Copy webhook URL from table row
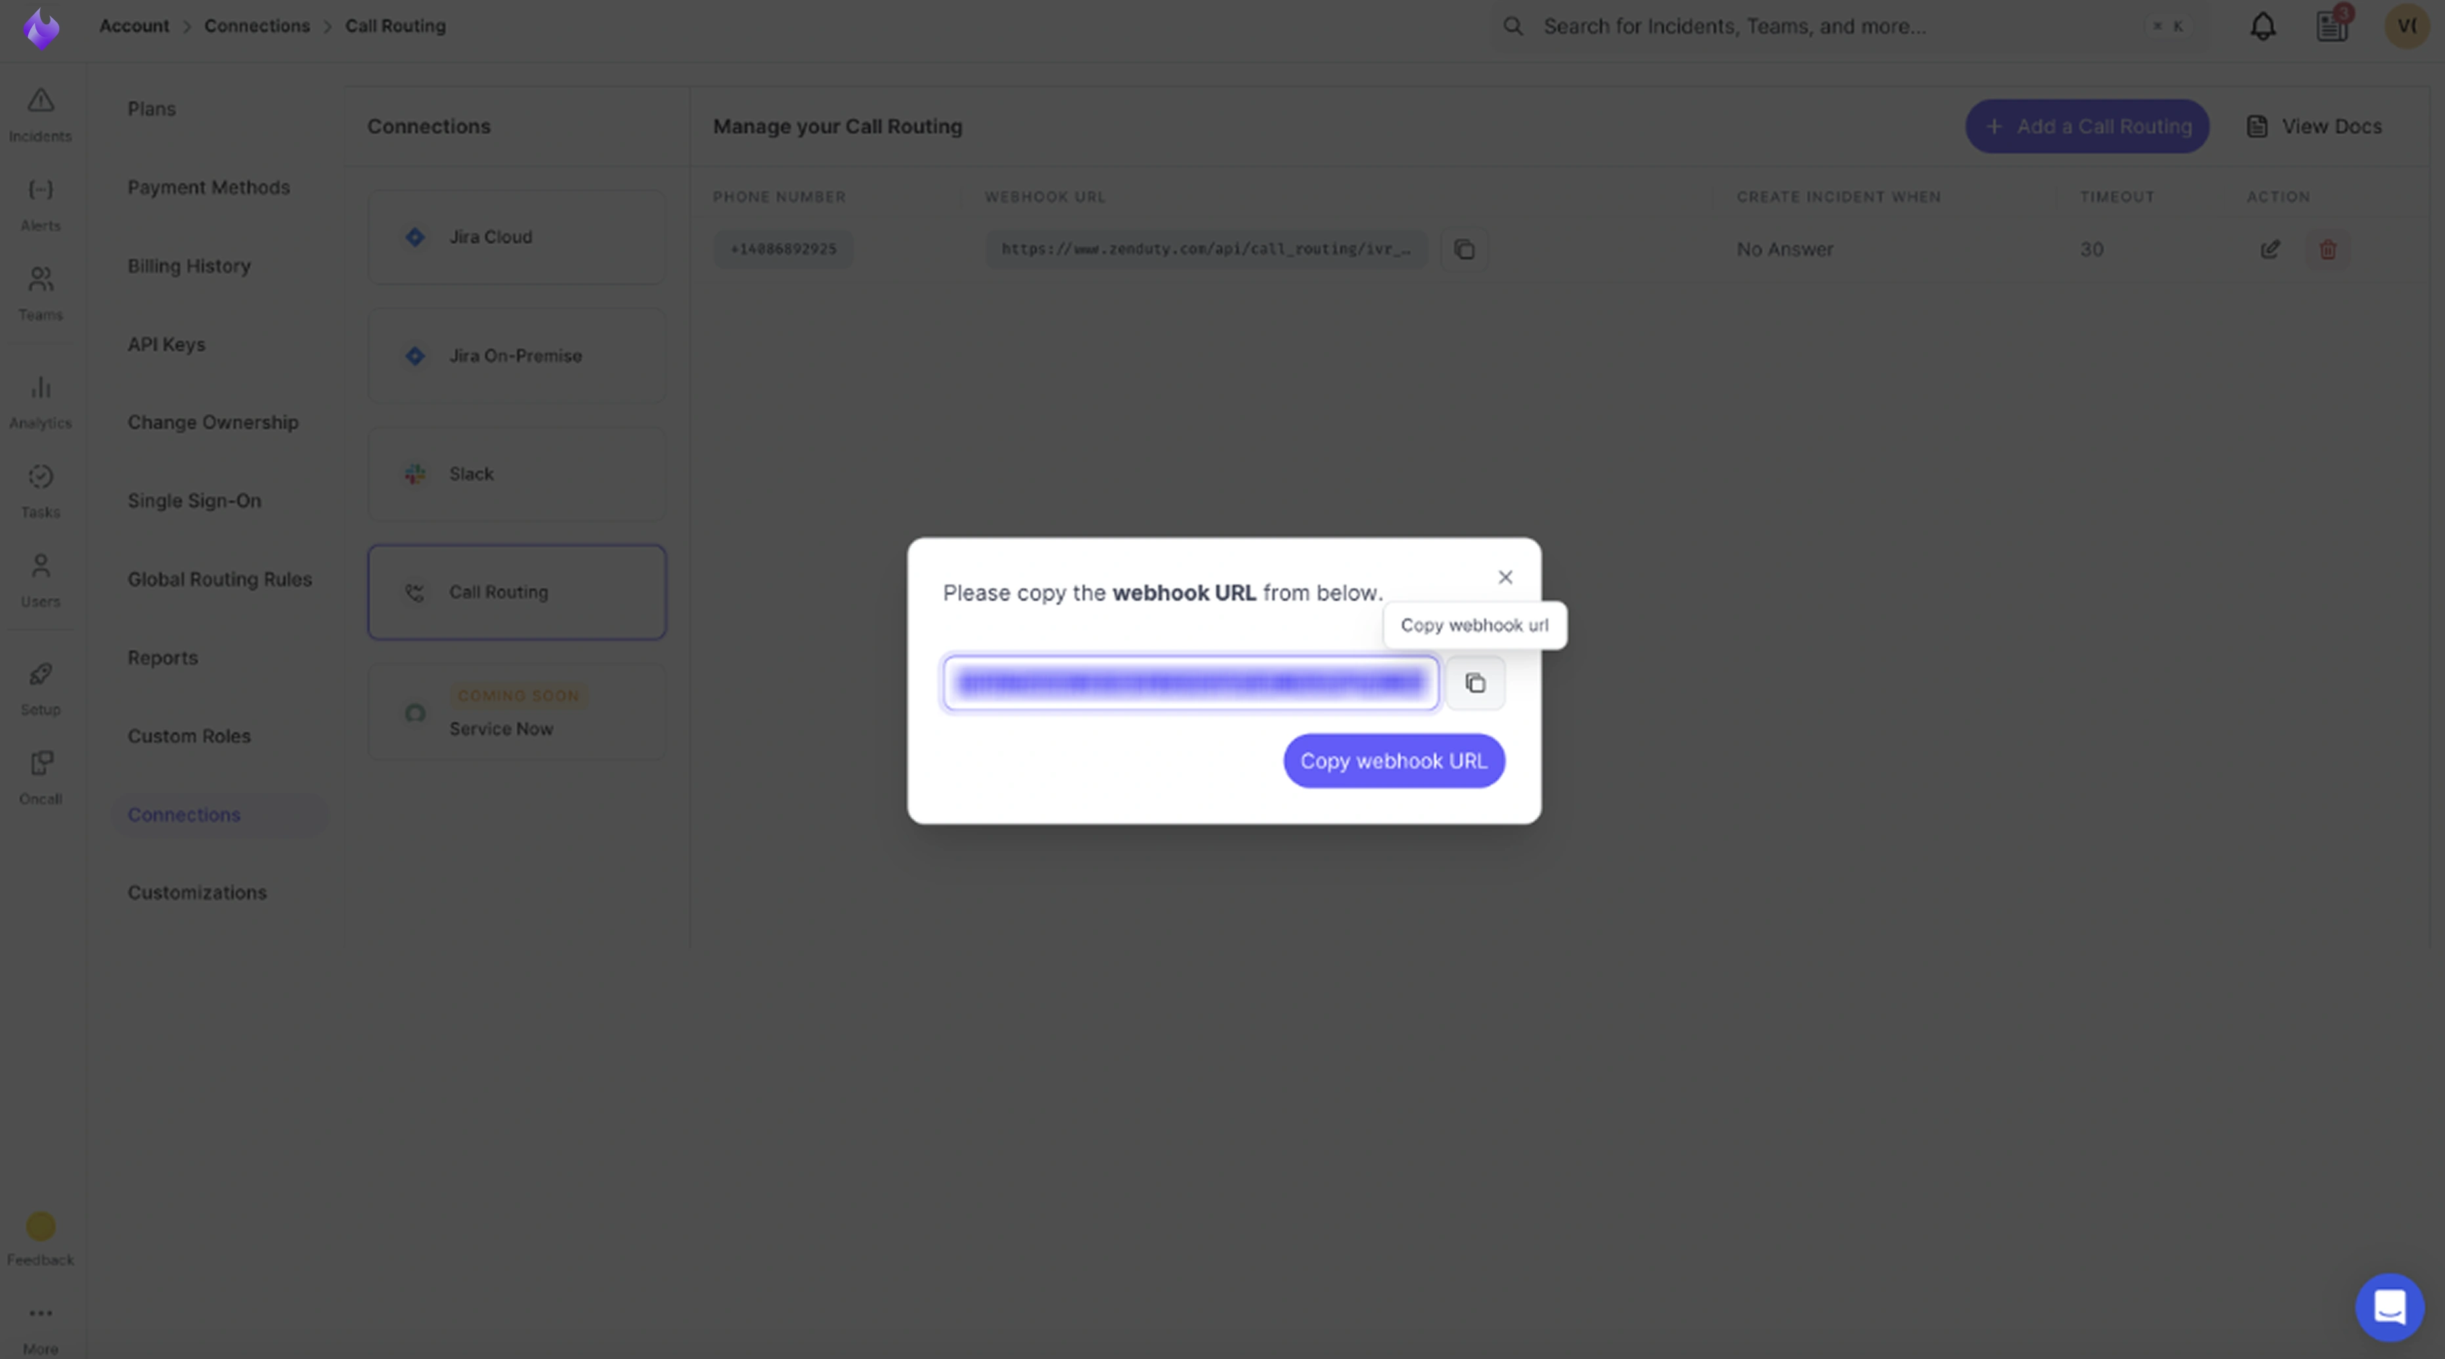 (x=1465, y=249)
